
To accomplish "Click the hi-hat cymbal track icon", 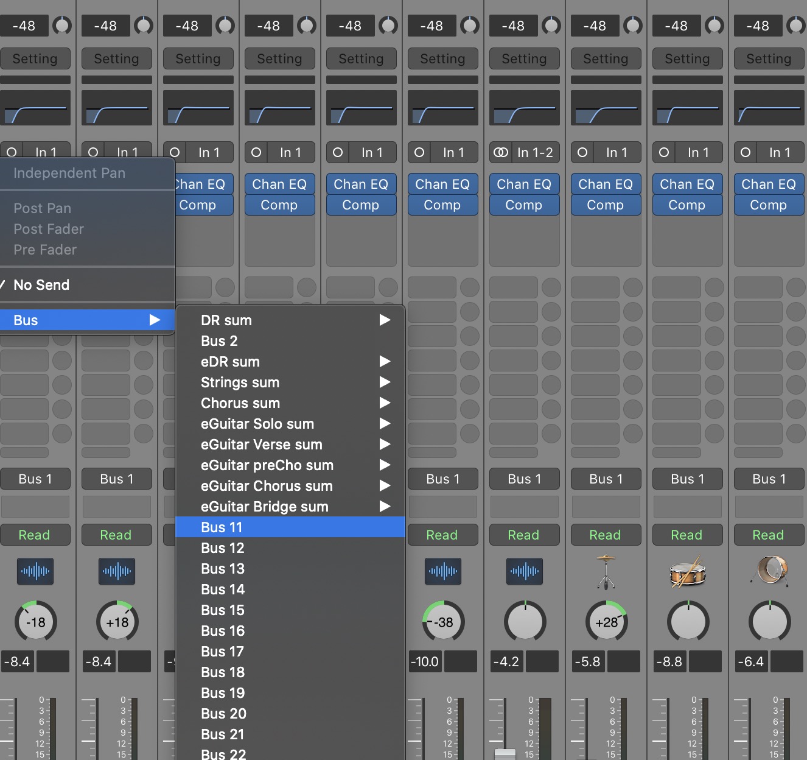I will click(x=606, y=571).
